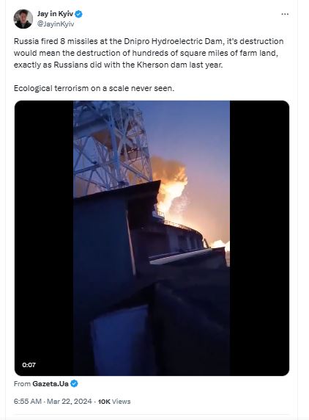
Task: Click the blue verified badge beside Jay in Kyiv
Action: tap(78, 14)
